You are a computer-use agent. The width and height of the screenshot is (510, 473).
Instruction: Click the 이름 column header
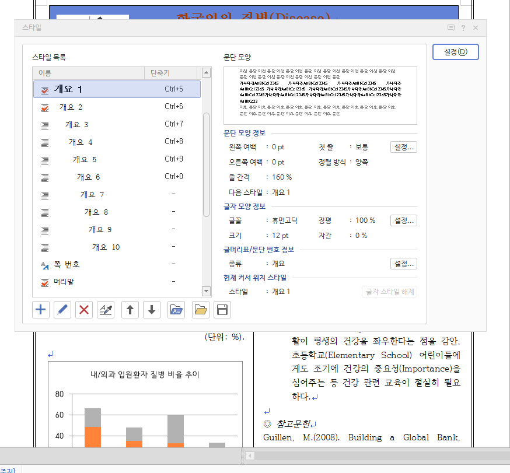tap(88, 73)
